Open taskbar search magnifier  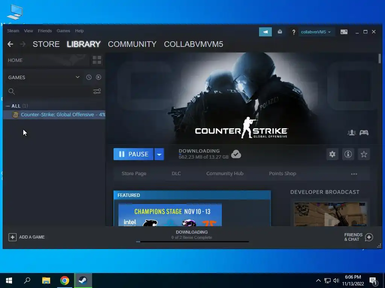27,280
